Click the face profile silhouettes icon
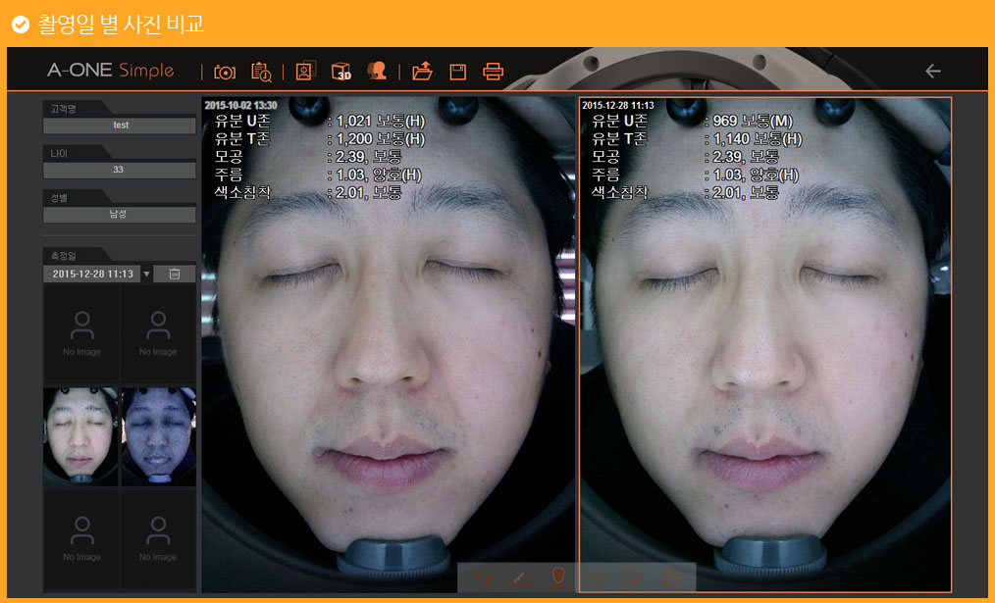The width and height of the screenshot is (995, 603). tap(377, 71)
